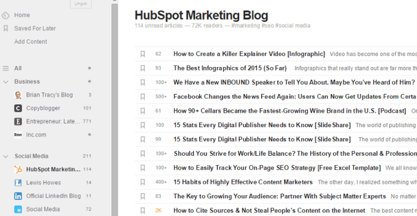This screenshot has height=216, width=417.
Task: Click the 2K share count
Action: [159, 211]
